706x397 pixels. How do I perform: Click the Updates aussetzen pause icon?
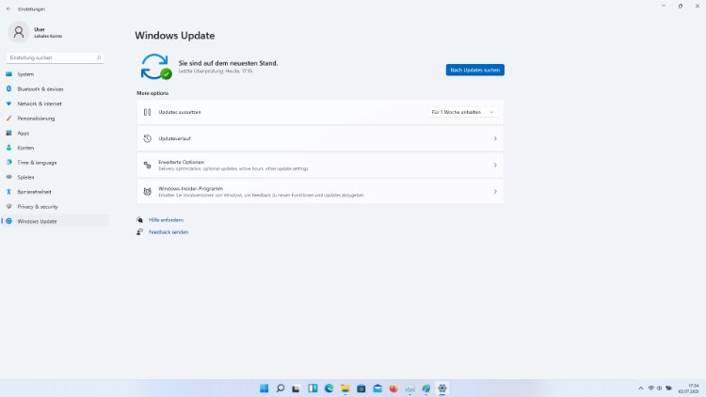tap(147, 112)
